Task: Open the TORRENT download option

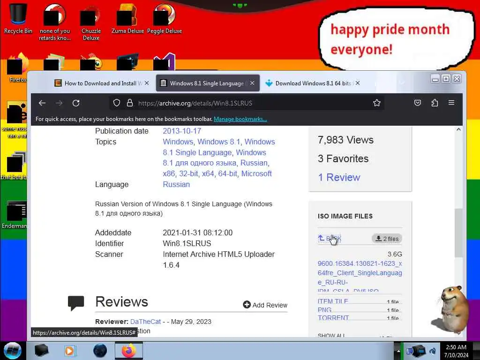Action: 333,318
